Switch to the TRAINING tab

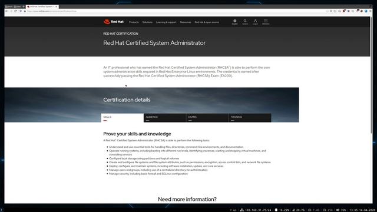pos(250,118)
